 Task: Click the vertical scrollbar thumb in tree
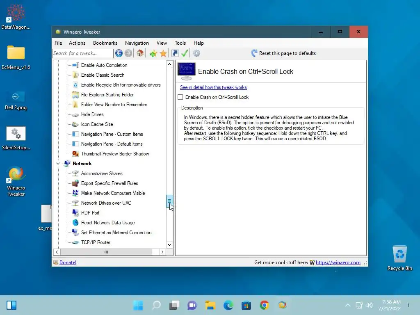[169, 201]
